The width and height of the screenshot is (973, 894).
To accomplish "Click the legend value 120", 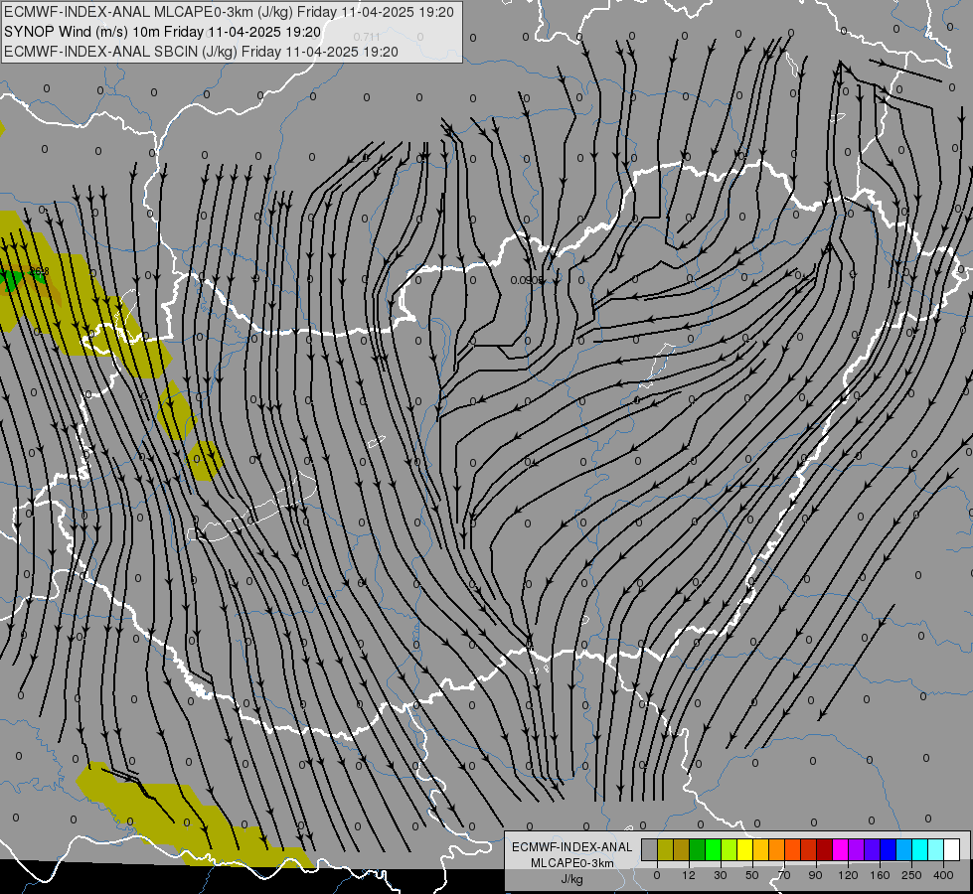I will click(848, 875).
